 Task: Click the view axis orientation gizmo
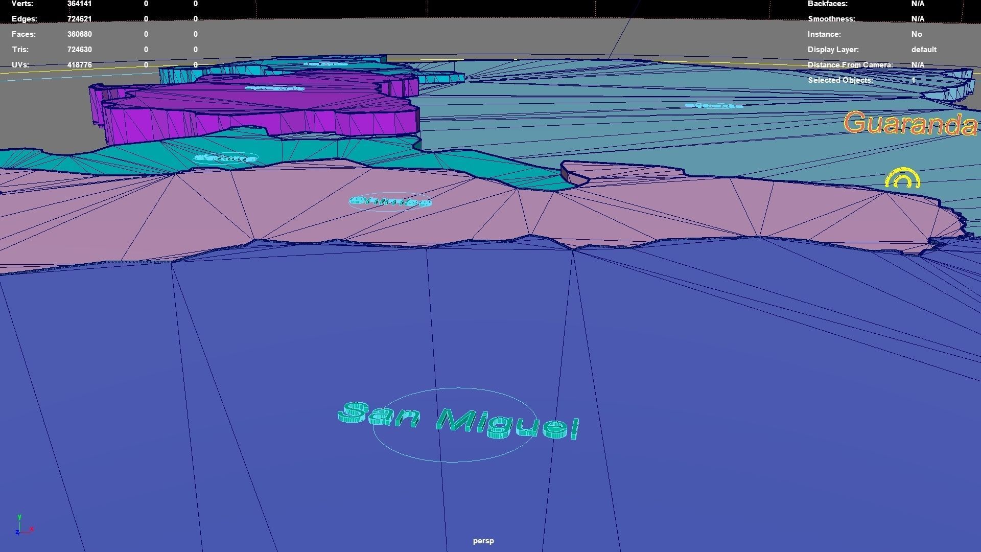pyautogui.click(x=24, y=525)
